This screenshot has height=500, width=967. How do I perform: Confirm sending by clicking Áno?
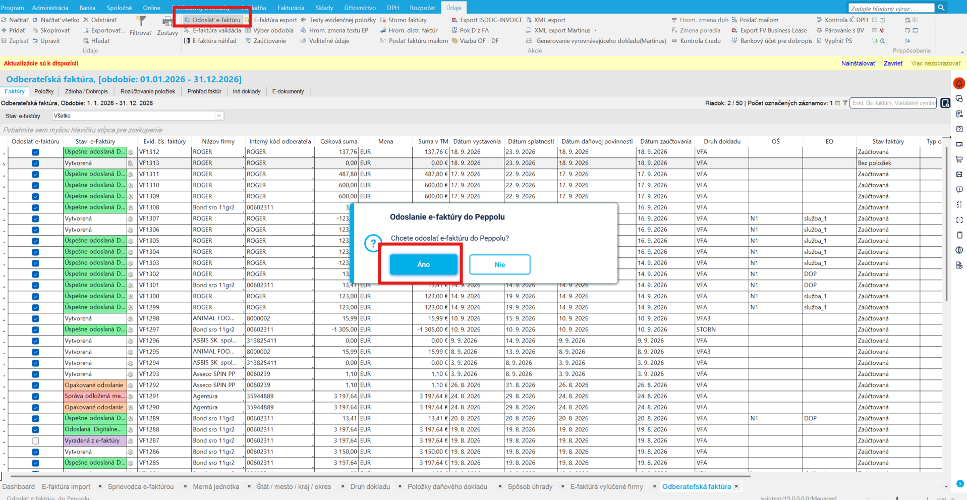click(424, 264)
